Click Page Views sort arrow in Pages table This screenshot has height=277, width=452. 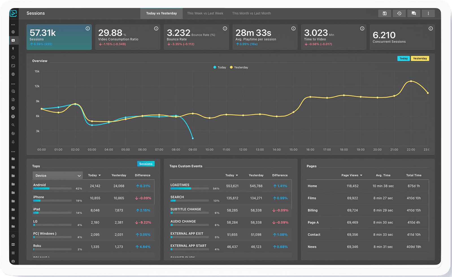click(361, 175)
